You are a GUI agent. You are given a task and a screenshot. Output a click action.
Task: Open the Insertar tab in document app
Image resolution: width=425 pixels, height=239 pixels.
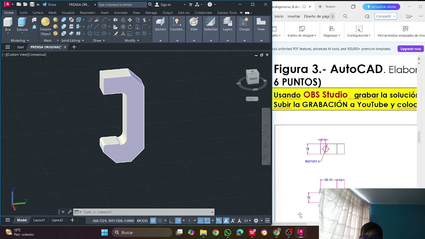[x=294, y=16]
